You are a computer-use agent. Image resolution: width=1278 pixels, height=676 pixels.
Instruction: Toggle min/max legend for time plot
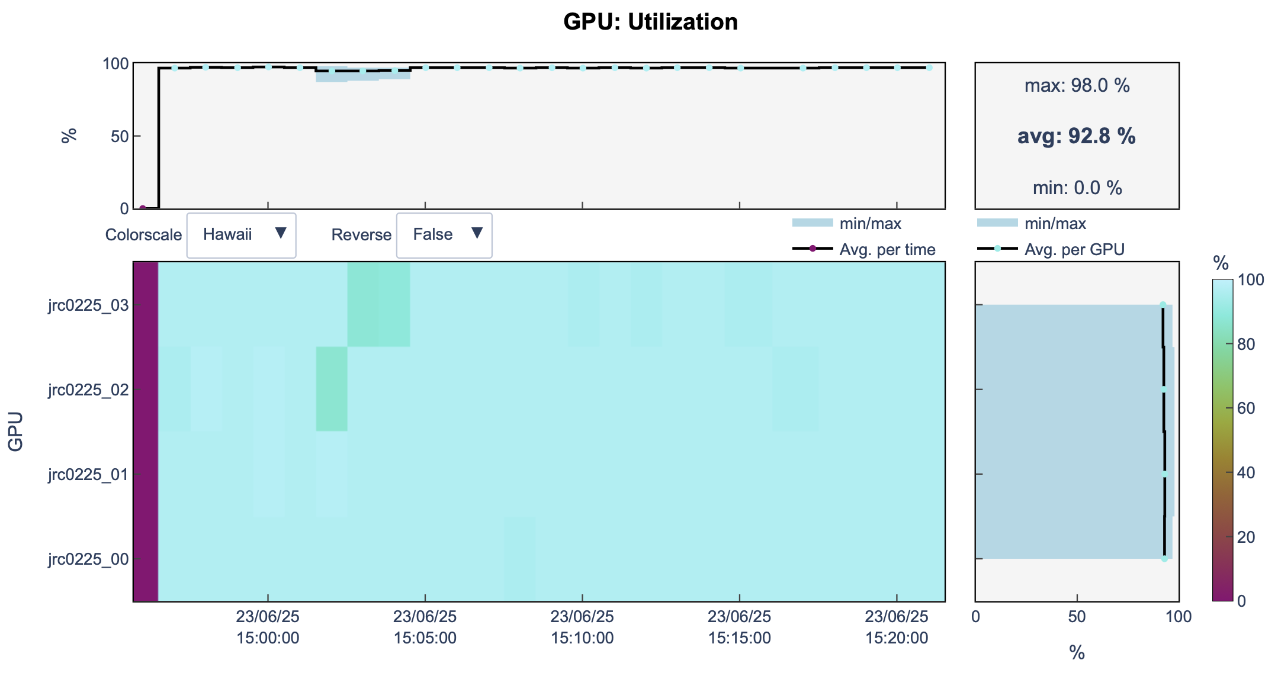point(869,224)
